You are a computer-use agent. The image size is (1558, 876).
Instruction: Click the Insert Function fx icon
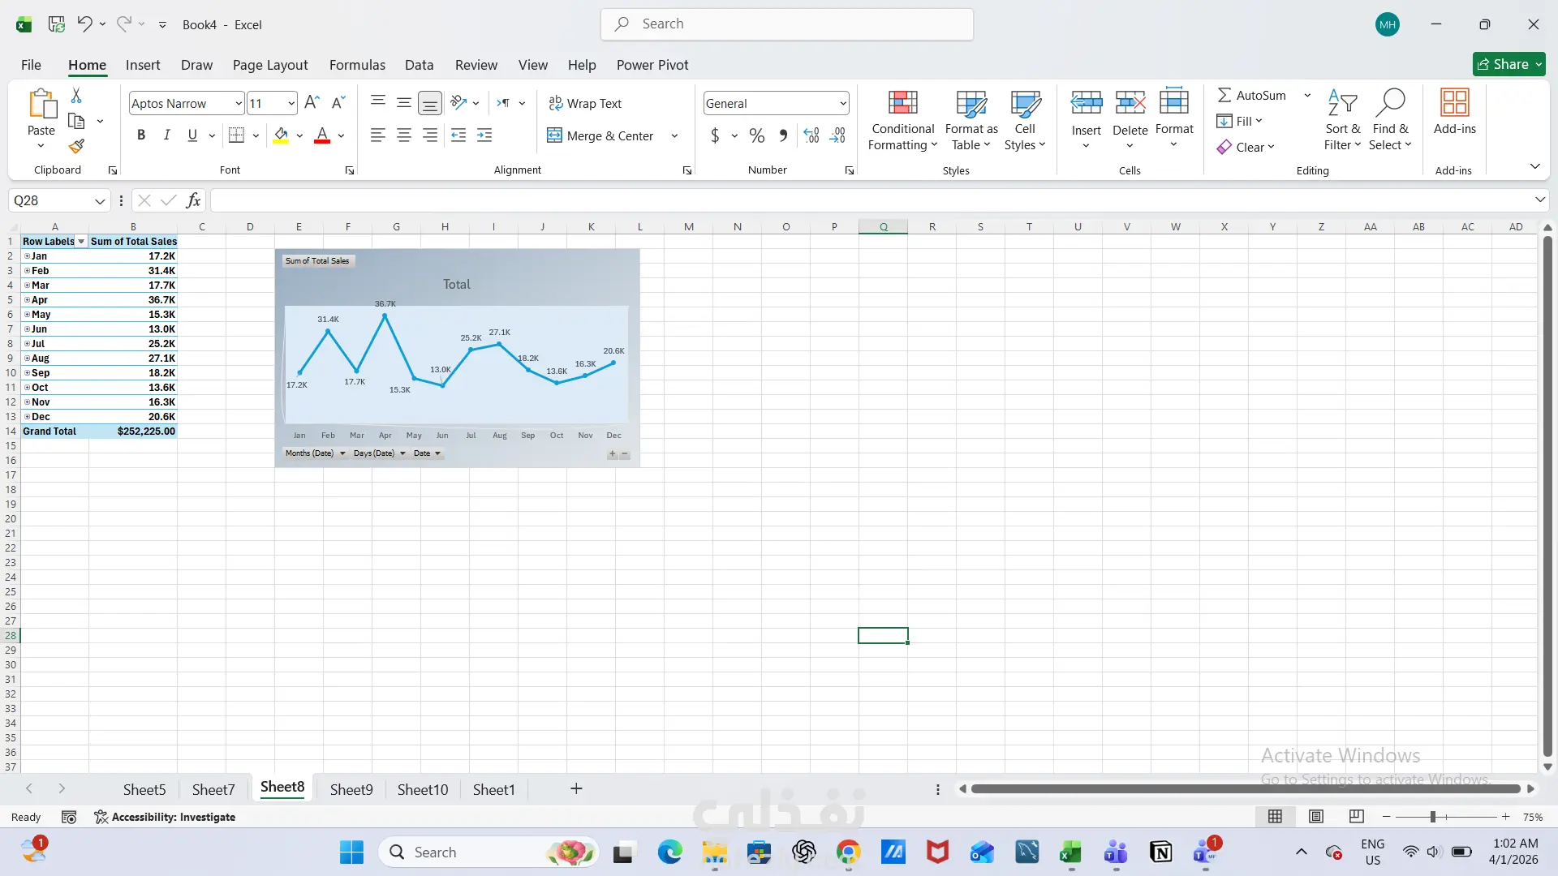coord(193,200)
